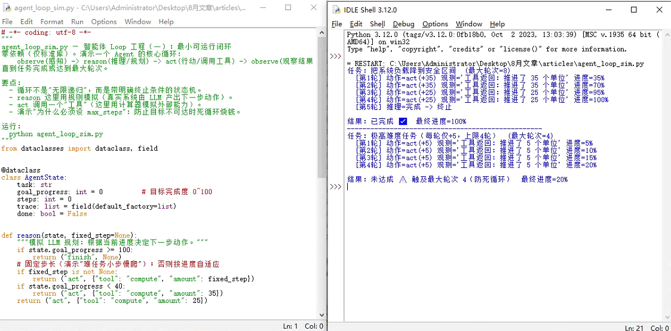
Task: Open File menu in agent_loop_sim.py editor
Action: tap(7, 22)
